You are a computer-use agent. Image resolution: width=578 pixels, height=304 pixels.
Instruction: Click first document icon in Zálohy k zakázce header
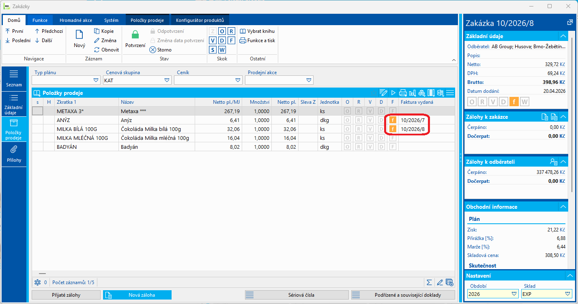pyautogui.click(x=545, y=117)
